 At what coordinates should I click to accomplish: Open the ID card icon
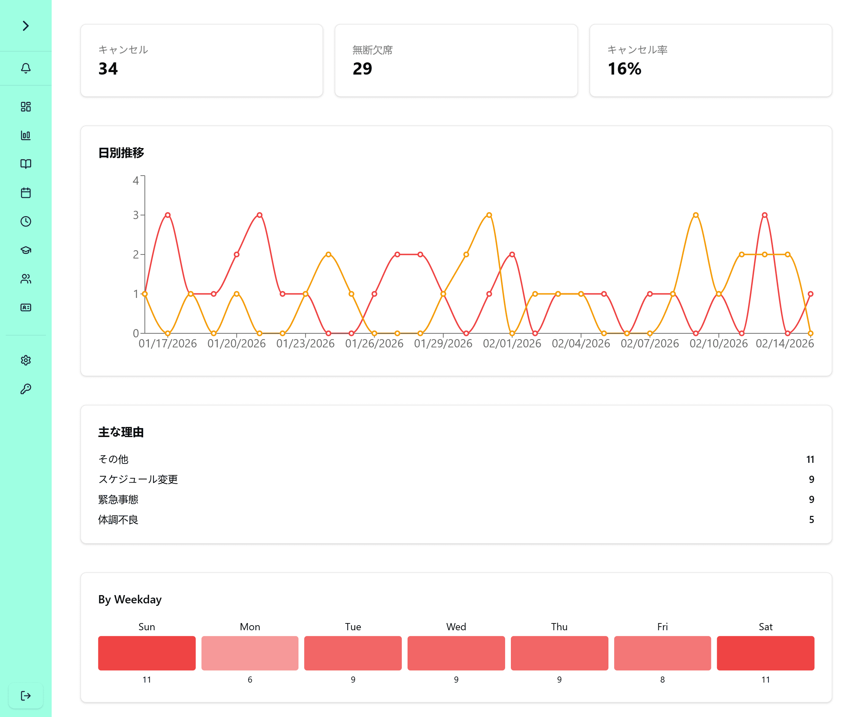(x=25, y=307)
